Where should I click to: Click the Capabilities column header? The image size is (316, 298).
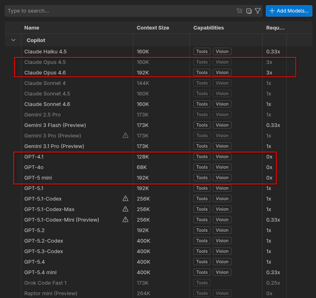209,28
